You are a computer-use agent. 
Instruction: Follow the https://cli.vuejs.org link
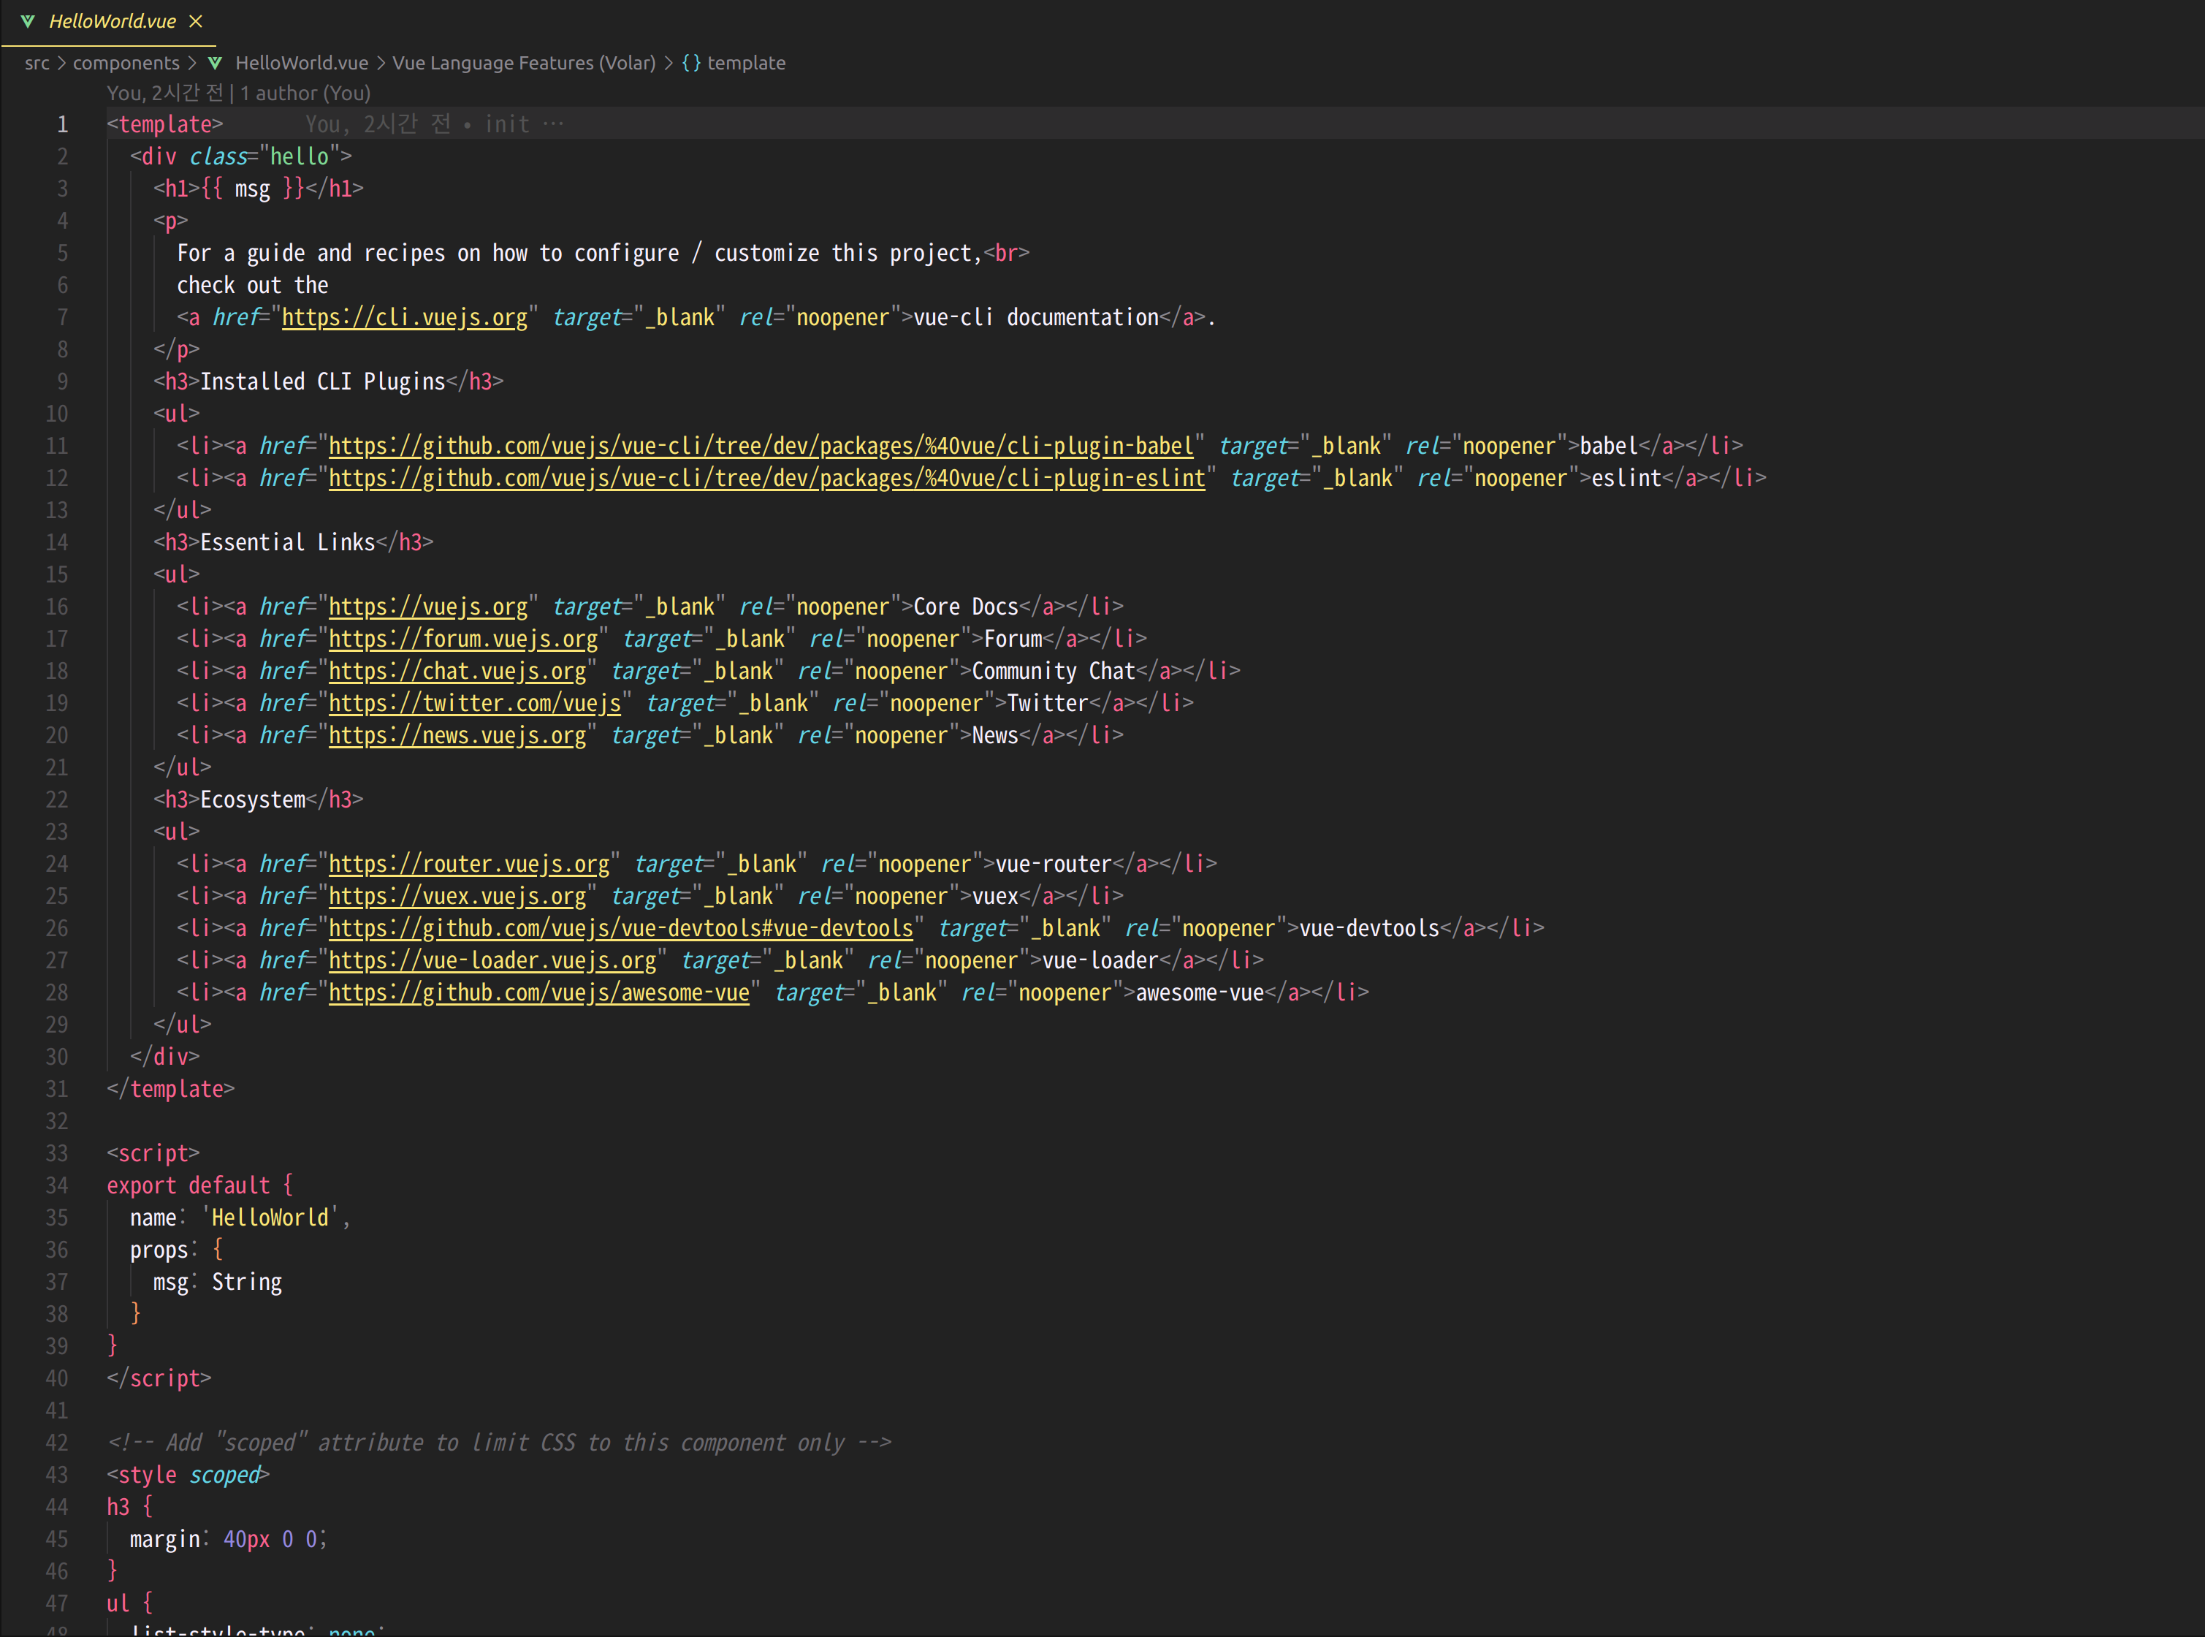click(404, 318)
